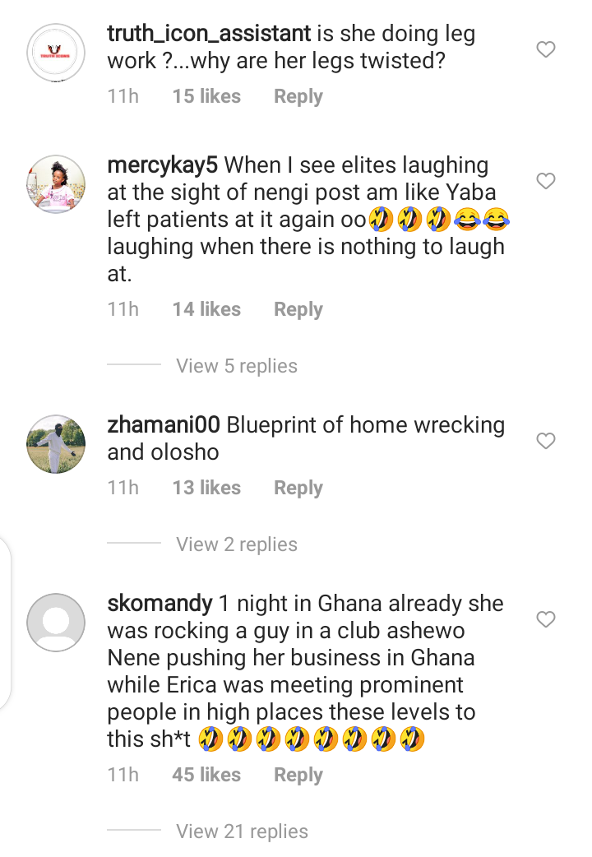Open the truth_icon_assistant username link
The height and width of the screenshot is (857, 592).
tap(209, 35)
